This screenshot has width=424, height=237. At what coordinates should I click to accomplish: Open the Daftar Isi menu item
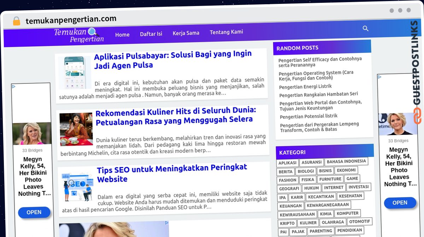point(151,34)
